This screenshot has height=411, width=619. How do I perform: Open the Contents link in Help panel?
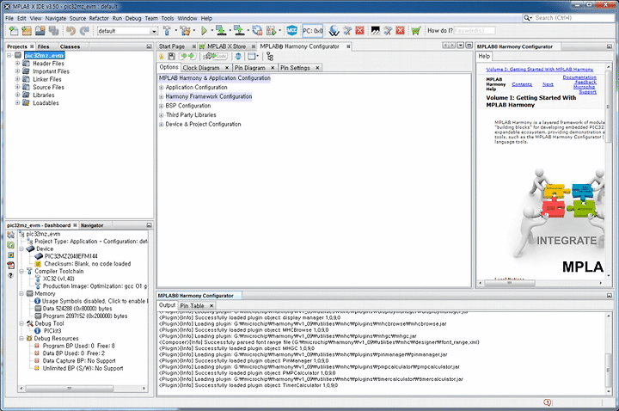tap(522, 84)
